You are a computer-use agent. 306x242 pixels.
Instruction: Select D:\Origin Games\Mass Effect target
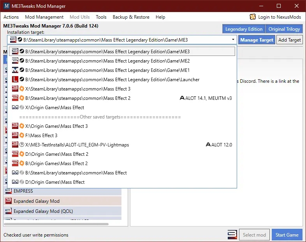[x=122, y=182]
